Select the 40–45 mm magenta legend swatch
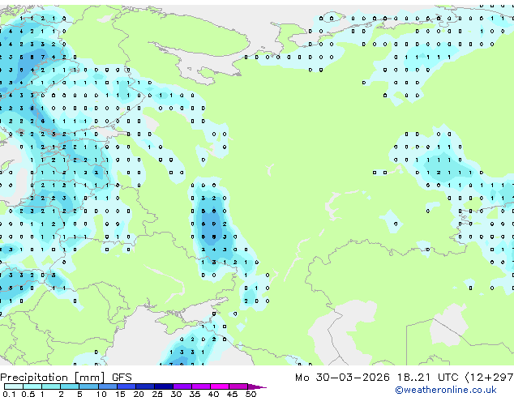514x397 pixels. coord(220,386)
